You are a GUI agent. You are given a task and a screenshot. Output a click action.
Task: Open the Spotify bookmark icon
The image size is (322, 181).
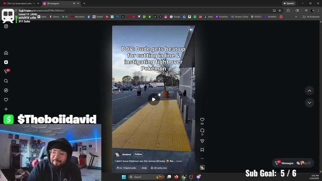(195, 17)
